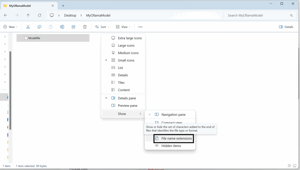Image resolution: width=300 pixels, height=170 pixels.
Task: Click the Paste icon in the toolbar
Action: [x=50, y=27]
